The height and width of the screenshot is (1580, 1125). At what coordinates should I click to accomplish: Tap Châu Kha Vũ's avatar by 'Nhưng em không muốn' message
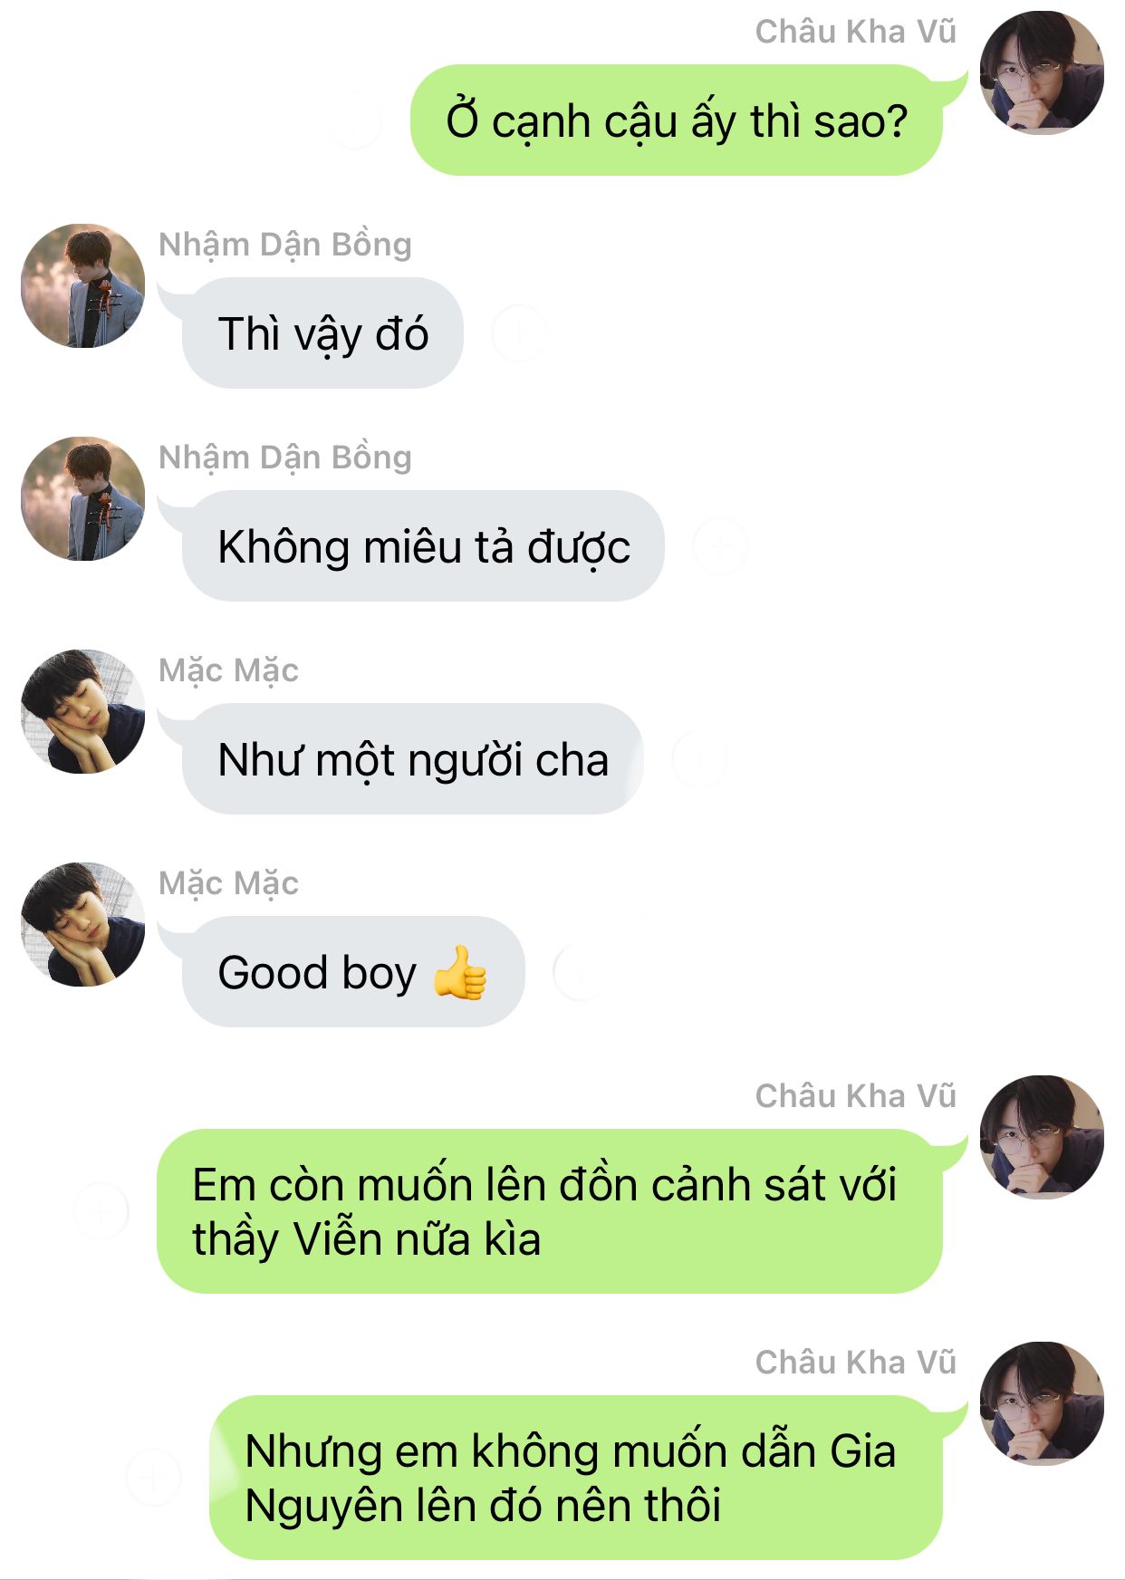pos(1042,1403)
